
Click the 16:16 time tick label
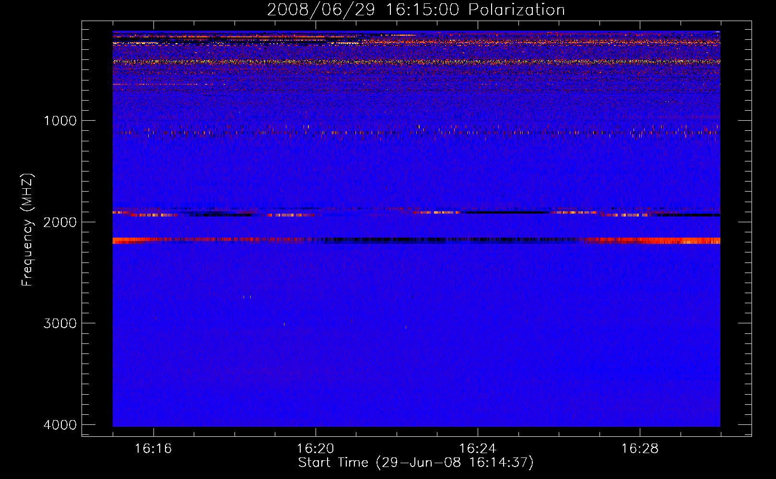tap(153, 449)
